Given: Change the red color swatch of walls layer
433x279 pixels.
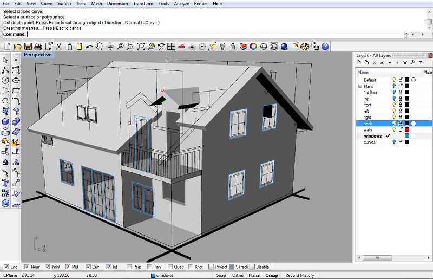Looking at the screenshot, I should (407, 129).
